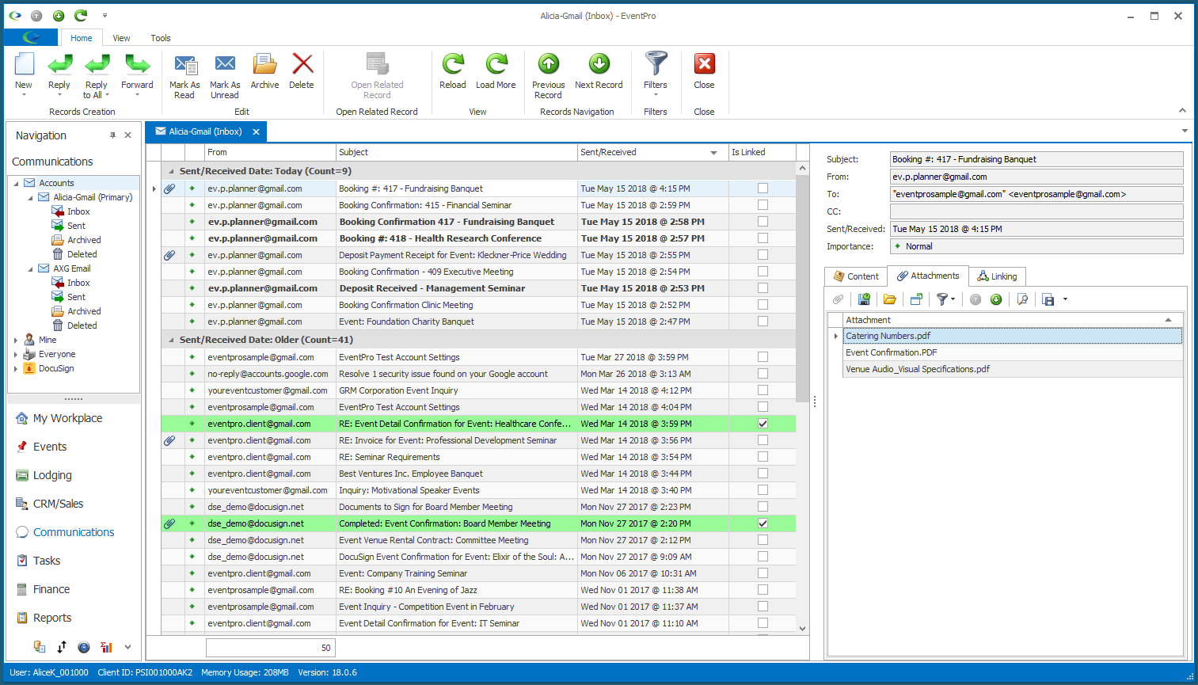Close the Navigation panel

[128, 135]
